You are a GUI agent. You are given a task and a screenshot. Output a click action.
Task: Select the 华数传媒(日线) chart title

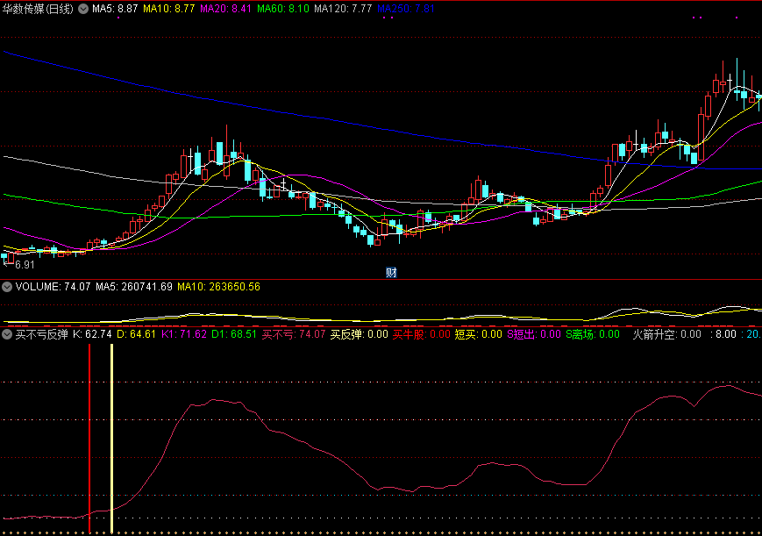click(38, 9)
